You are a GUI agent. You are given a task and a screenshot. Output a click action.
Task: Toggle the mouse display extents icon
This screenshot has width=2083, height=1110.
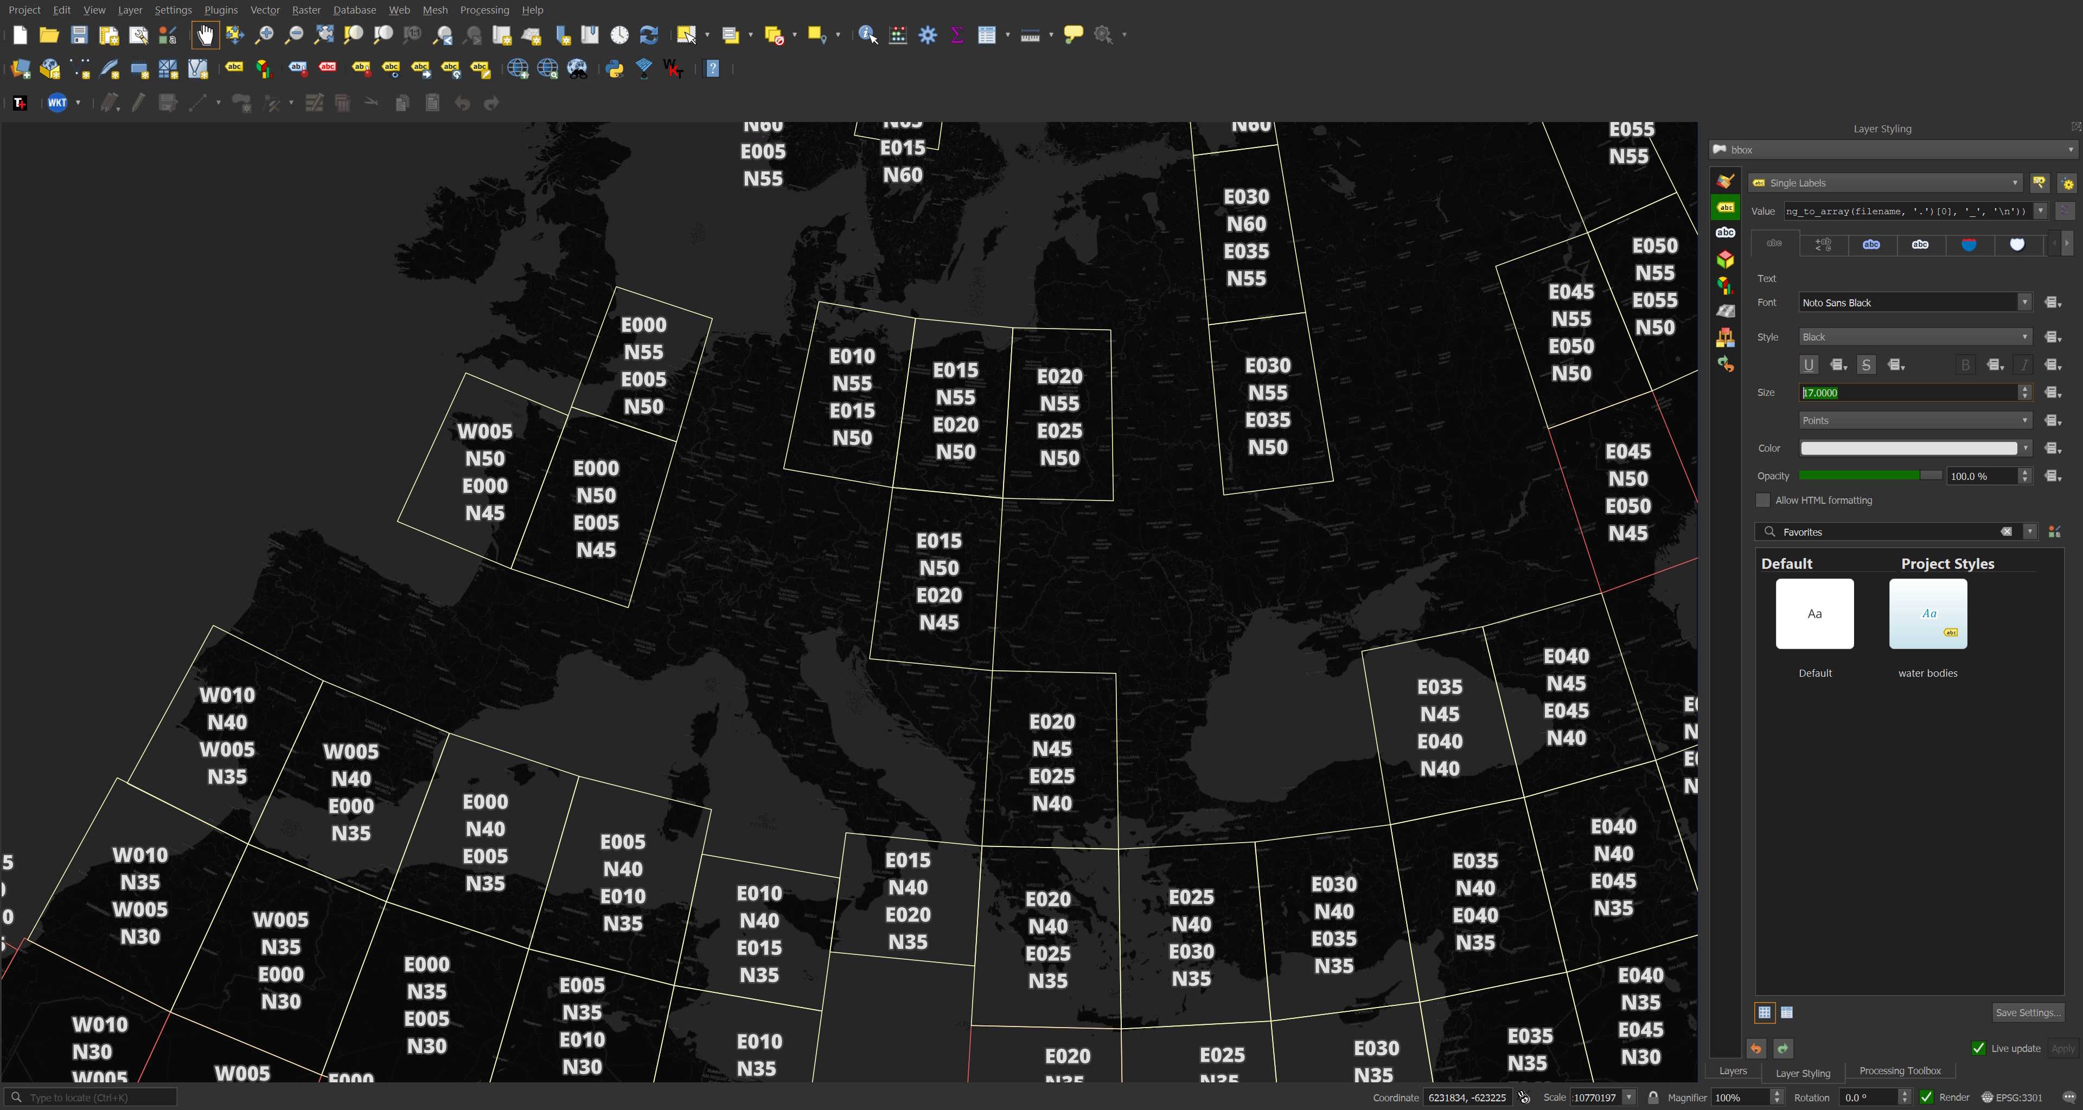click(1524, 1097)
